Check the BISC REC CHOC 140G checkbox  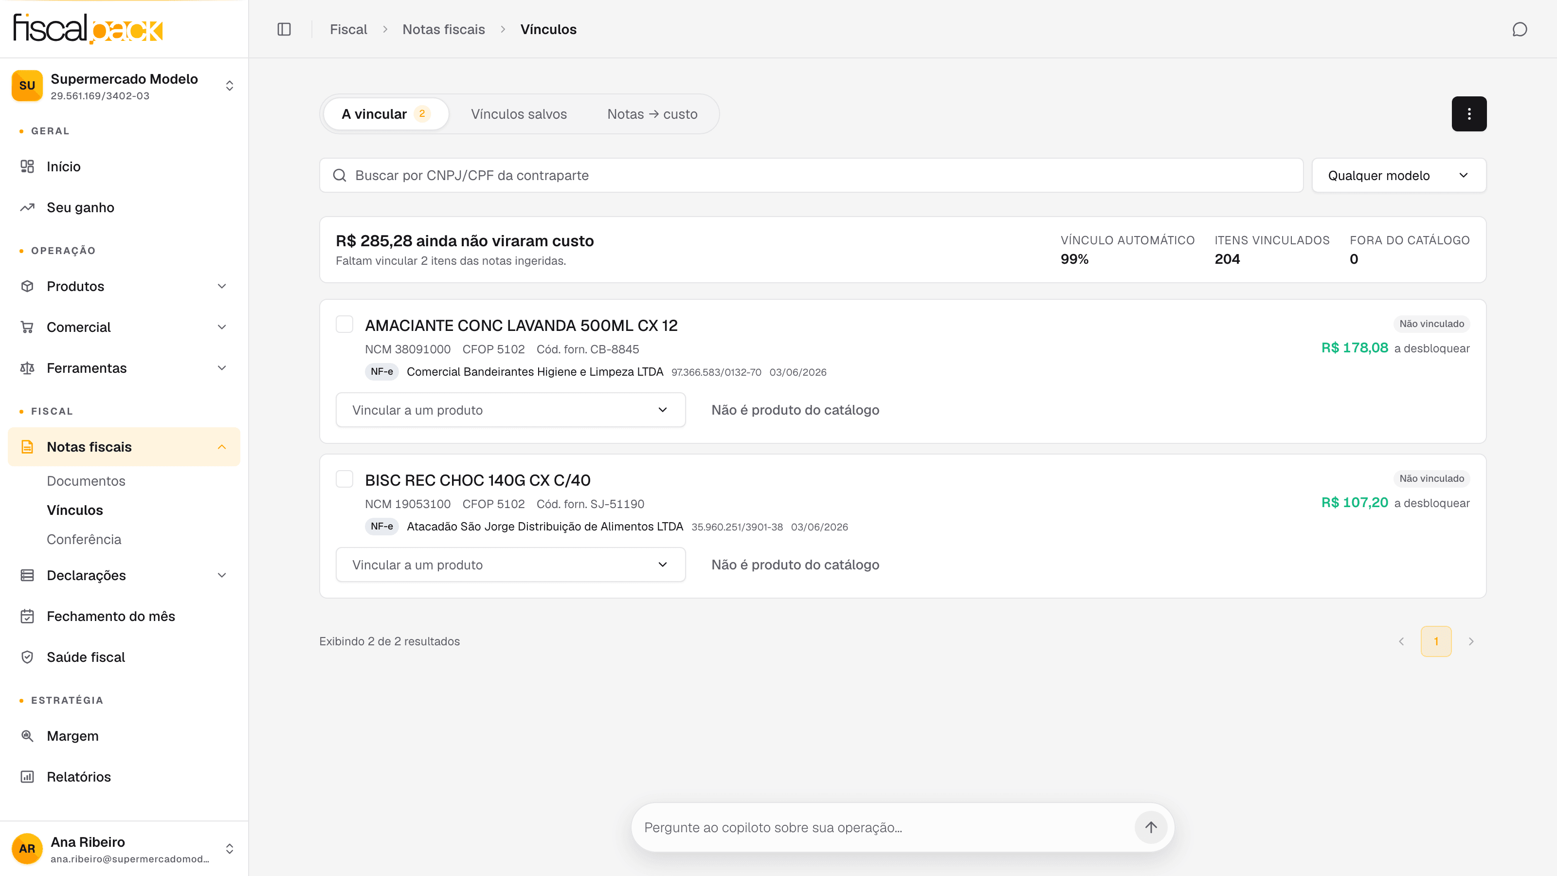pyautogui.click(x=344, y=479)
